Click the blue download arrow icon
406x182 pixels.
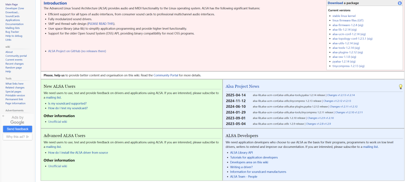click(x=400, y=3)
